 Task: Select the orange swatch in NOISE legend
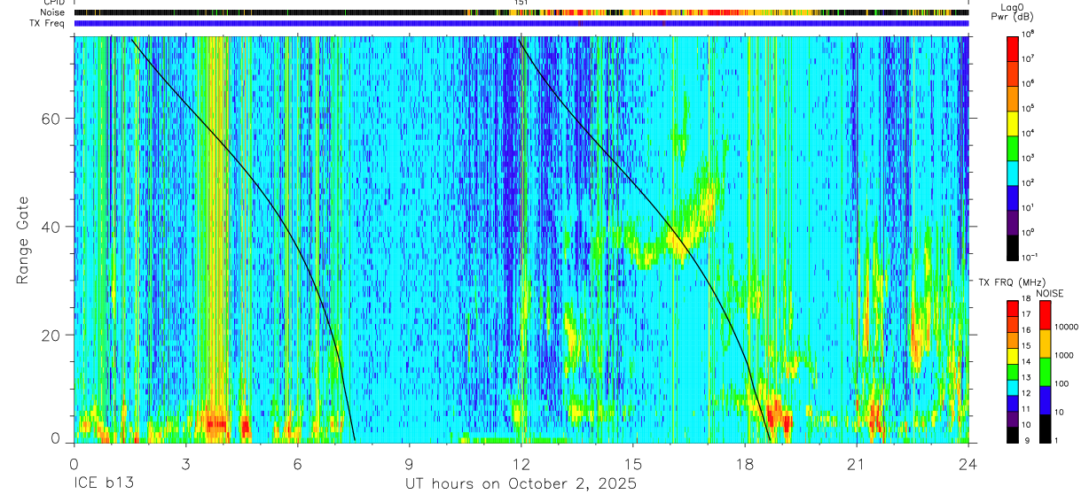1046,344
